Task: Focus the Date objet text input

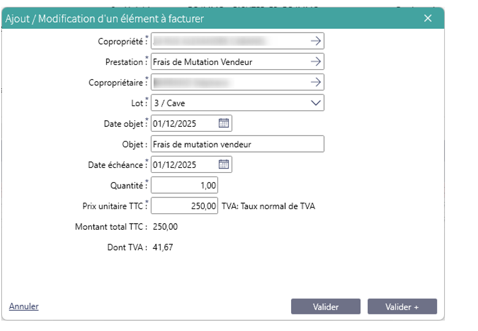Action: pos(184,123)
